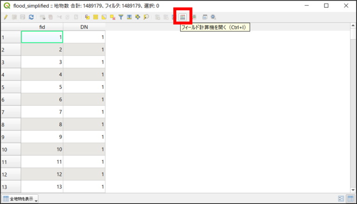
Task: Click the copy selected rows icon
Action: (67, 17)
